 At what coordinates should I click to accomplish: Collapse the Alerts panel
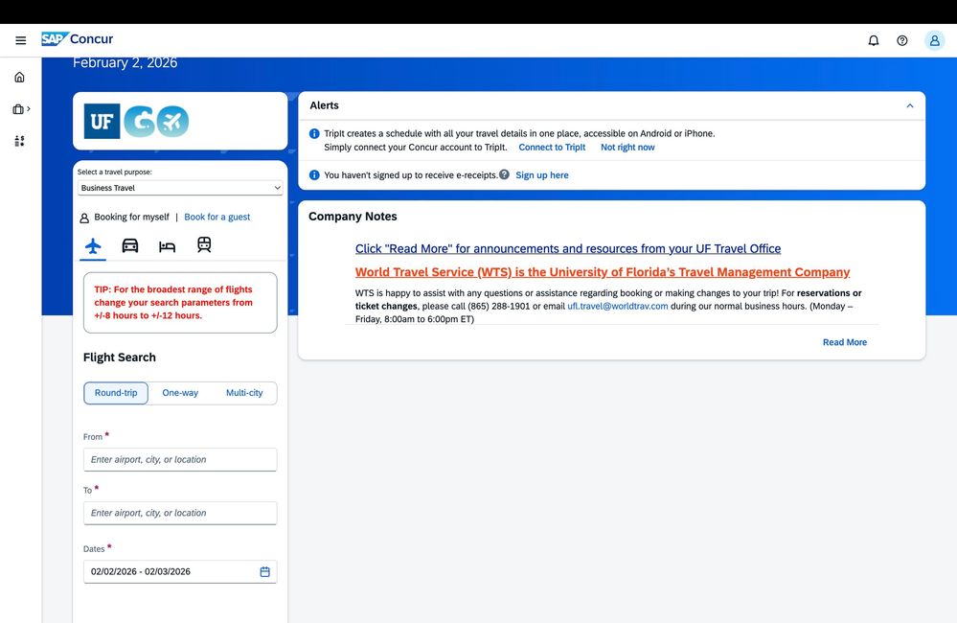[910, 105]
